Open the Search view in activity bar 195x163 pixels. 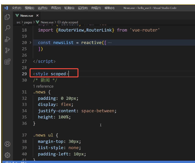8,28
